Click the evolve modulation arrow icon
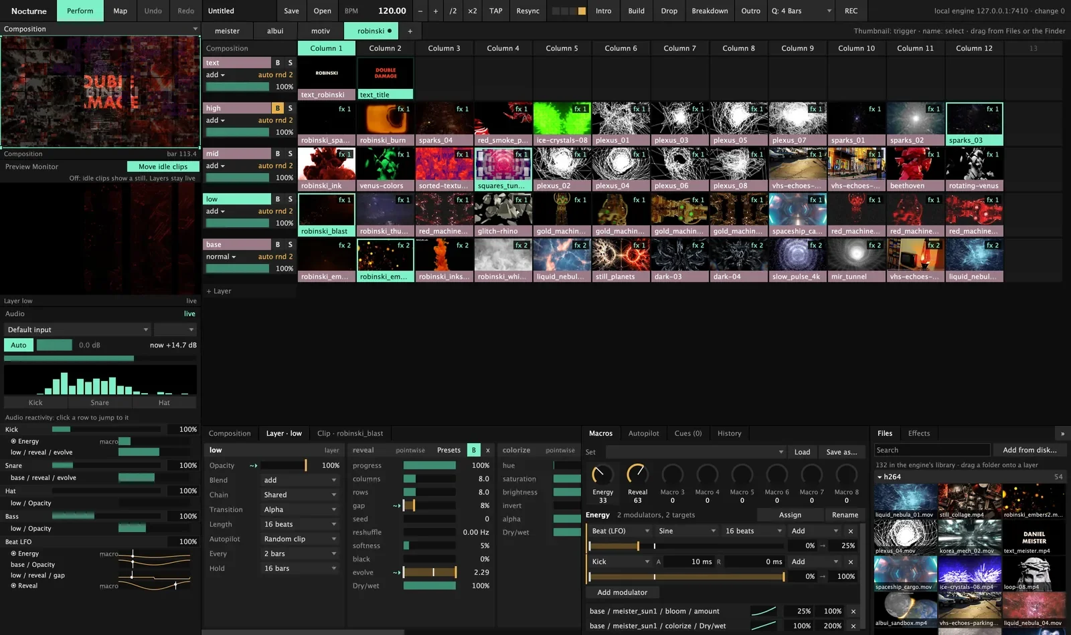This screenshot has width=1071, height=635. (396, 572)
